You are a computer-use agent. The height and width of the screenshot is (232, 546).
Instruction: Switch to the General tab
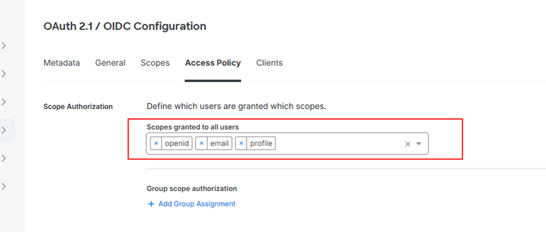(x=110, y=63)
